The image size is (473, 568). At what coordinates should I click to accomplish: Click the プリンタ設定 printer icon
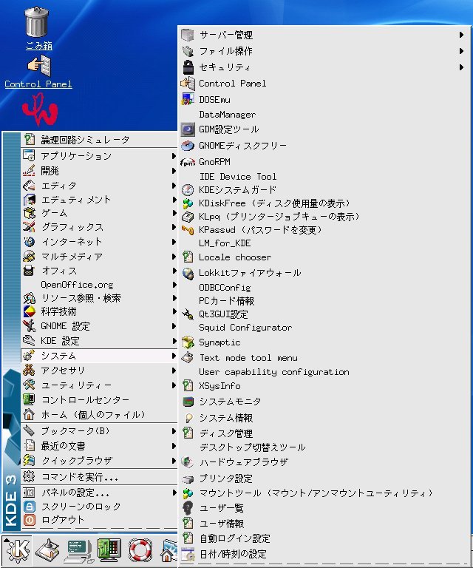188,479
